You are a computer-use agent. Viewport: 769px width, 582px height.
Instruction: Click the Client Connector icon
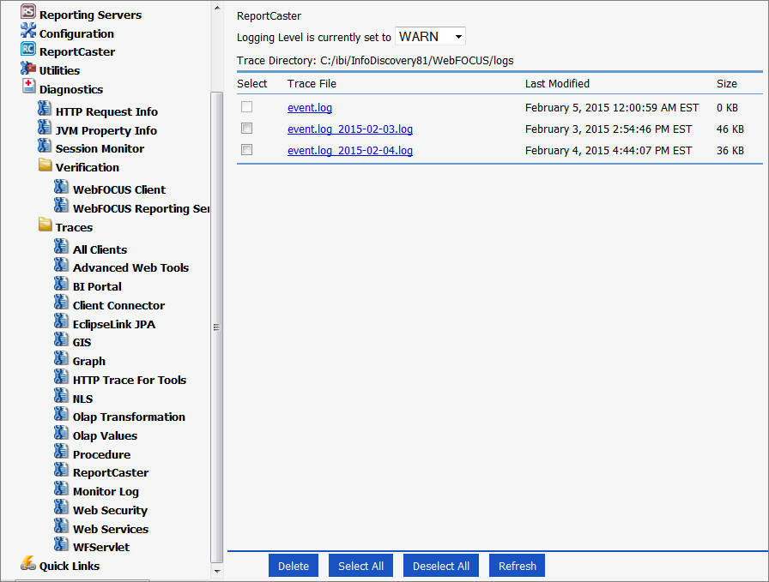coord(61,303)
